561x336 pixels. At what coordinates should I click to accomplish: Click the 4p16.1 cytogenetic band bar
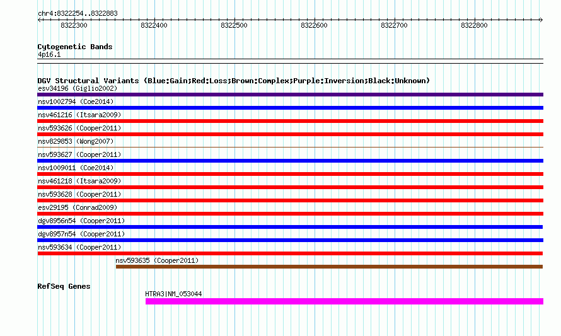tap(290, 61)
